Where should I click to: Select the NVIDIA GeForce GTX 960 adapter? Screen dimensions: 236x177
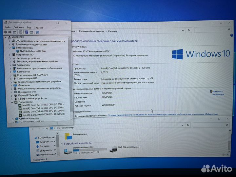(33, 51)
